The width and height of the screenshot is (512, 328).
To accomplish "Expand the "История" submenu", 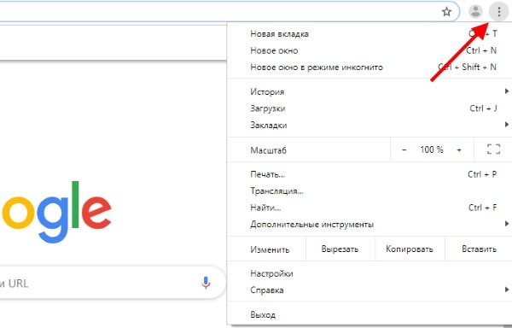I will click(x=369, y=91).
